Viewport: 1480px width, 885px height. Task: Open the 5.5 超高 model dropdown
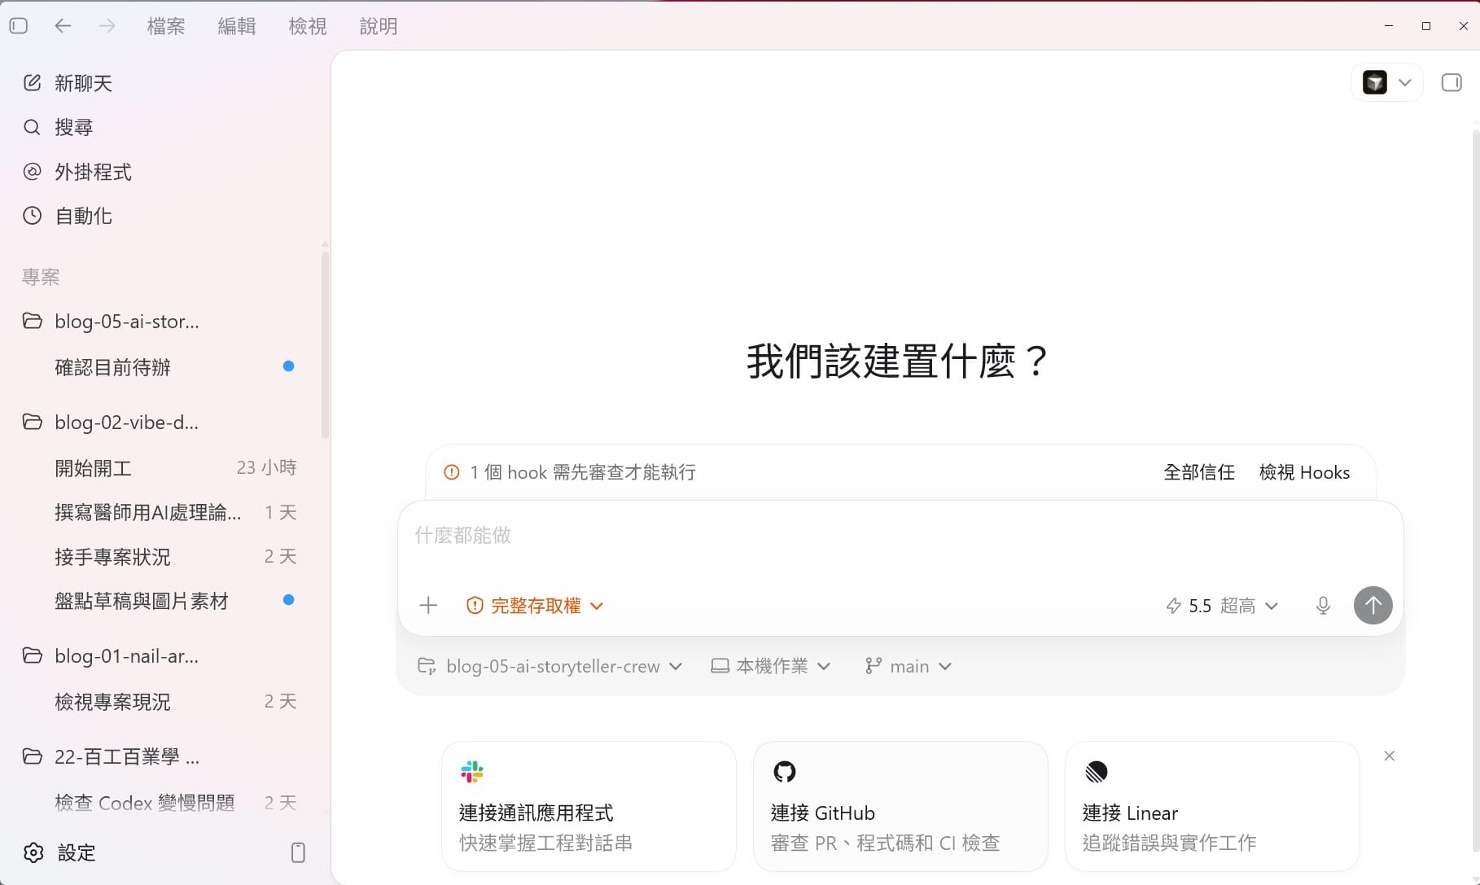click(x=1223, y=606)
